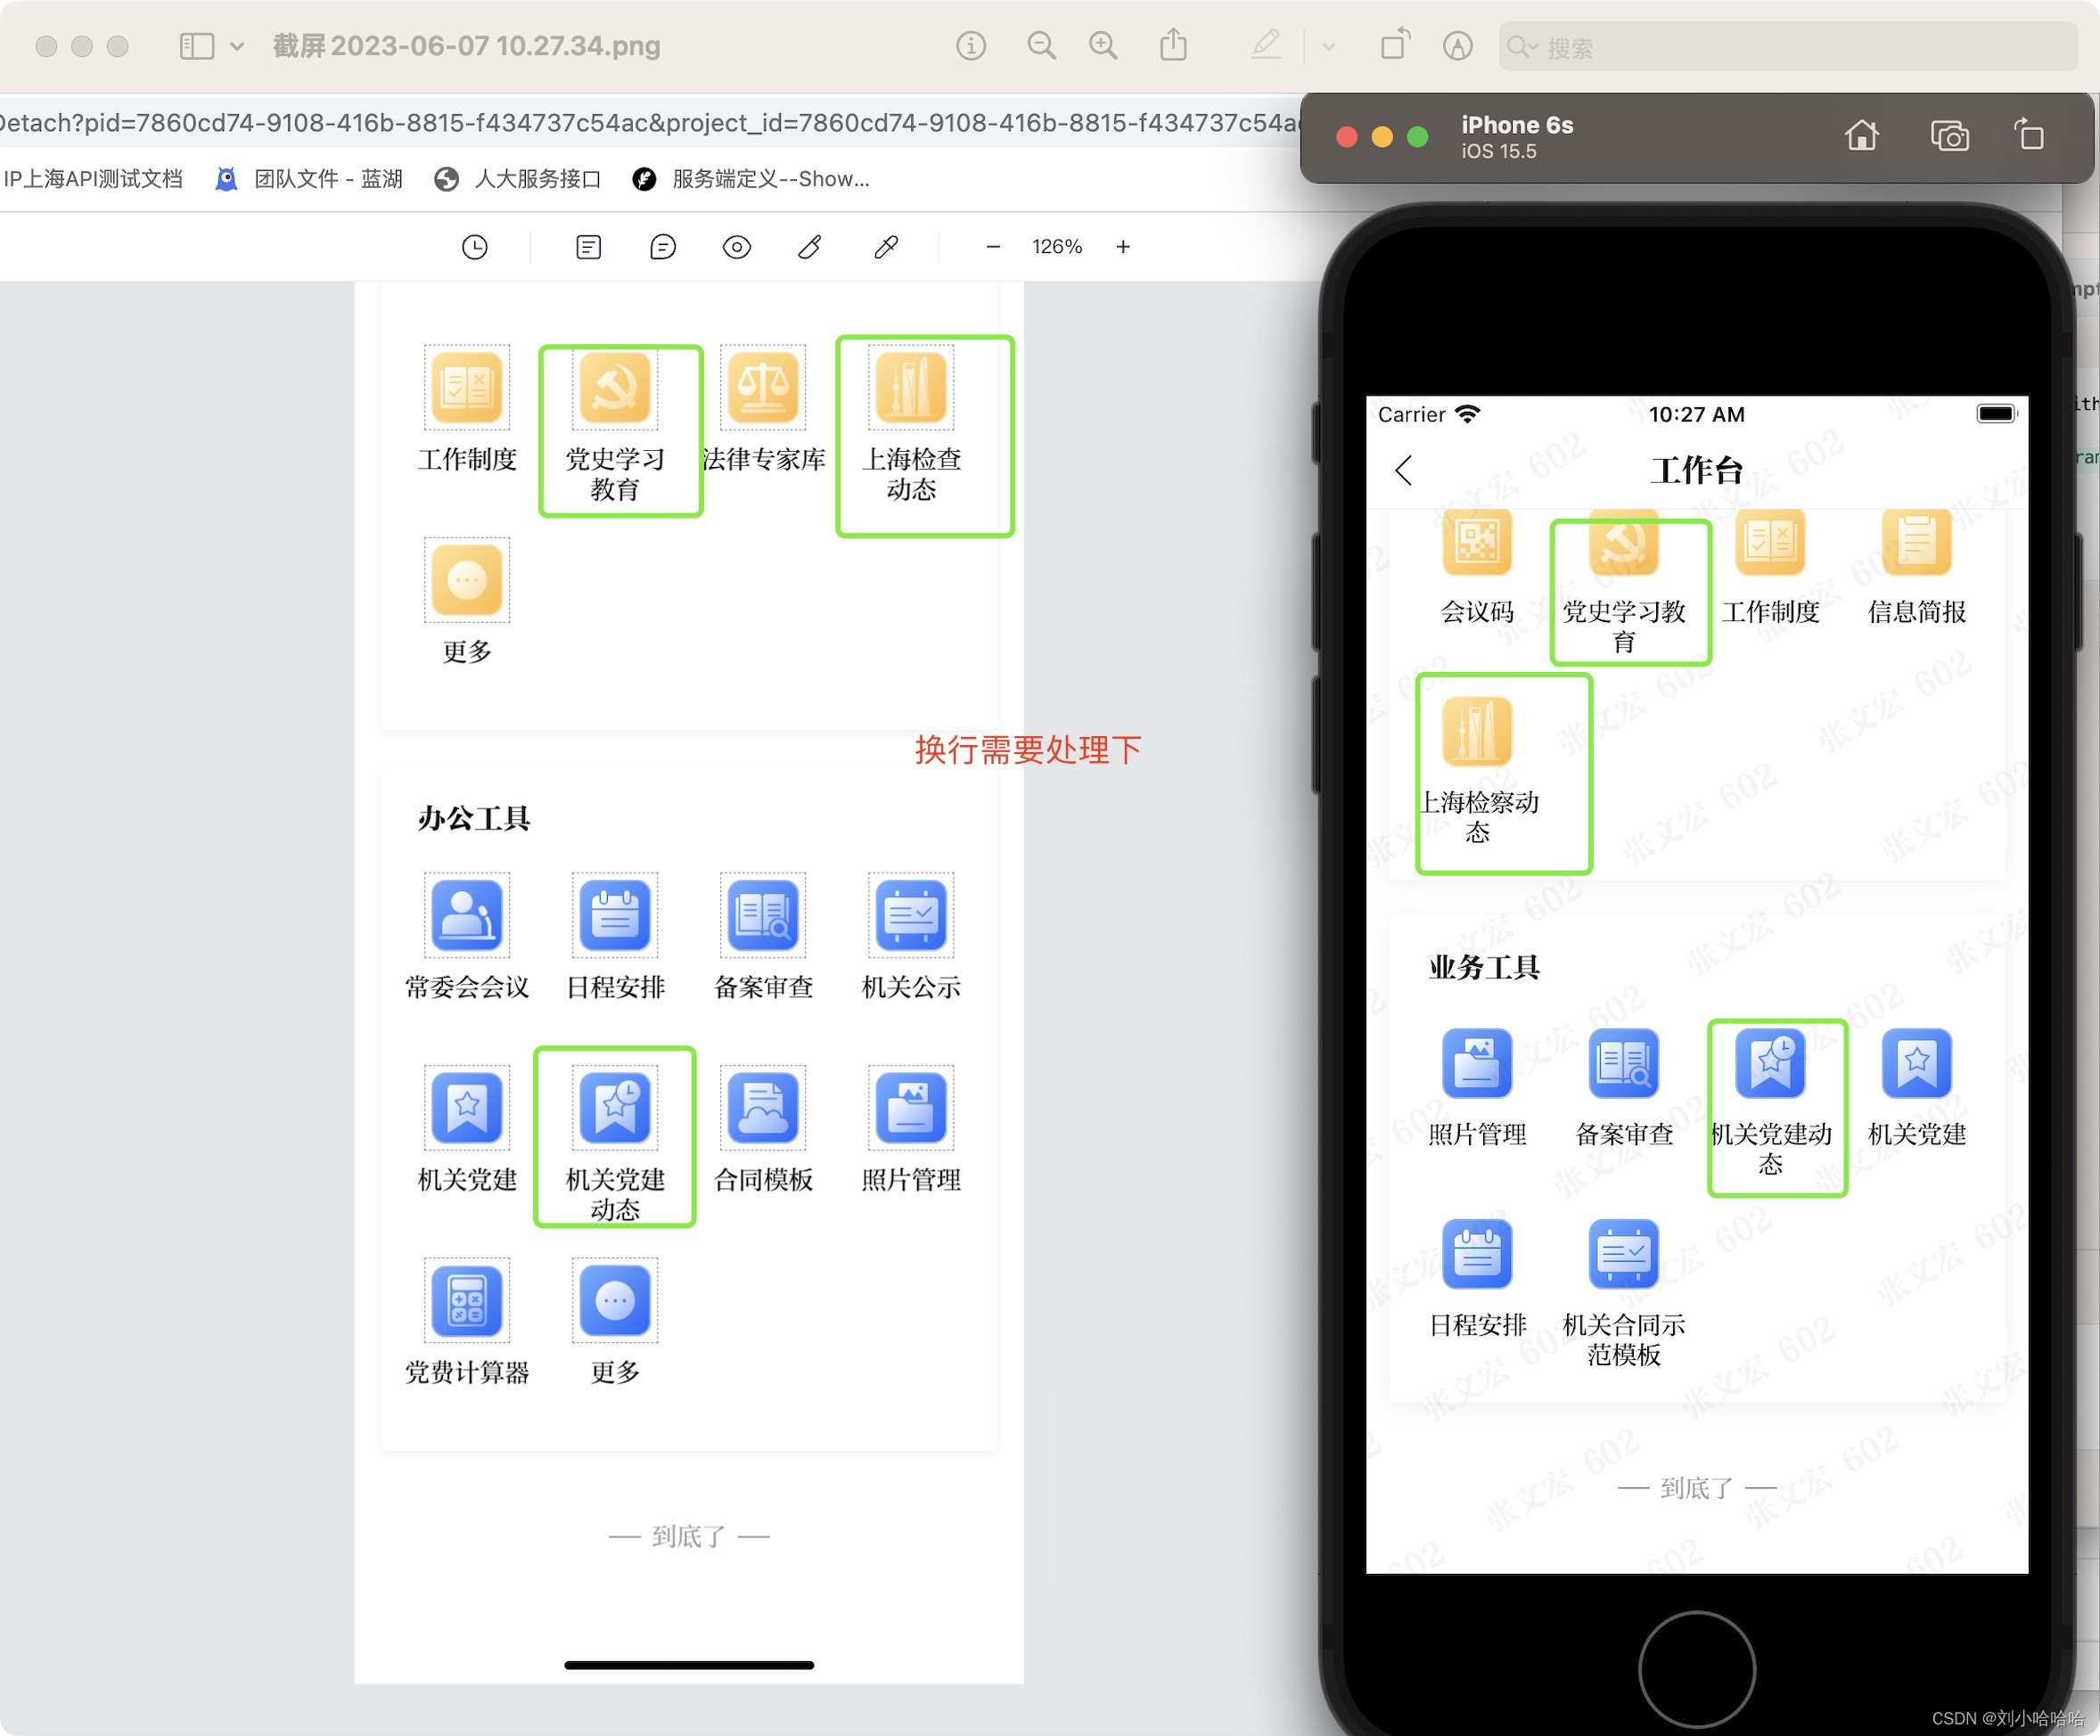Open the 服务端定义--Show... bookmark
Screen dimensions: 2100x1736
(x=751, y=179)
